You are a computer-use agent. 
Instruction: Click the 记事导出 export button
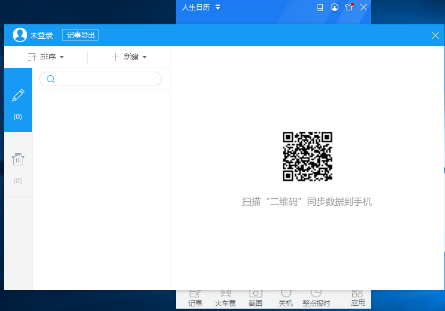point(80,35)
